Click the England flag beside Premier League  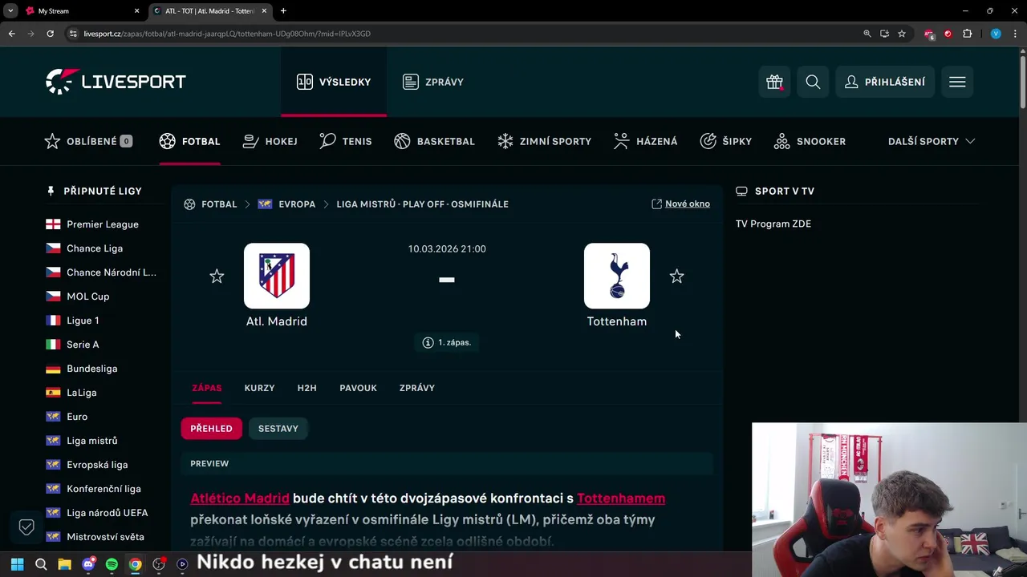click(x=53, y=224)
